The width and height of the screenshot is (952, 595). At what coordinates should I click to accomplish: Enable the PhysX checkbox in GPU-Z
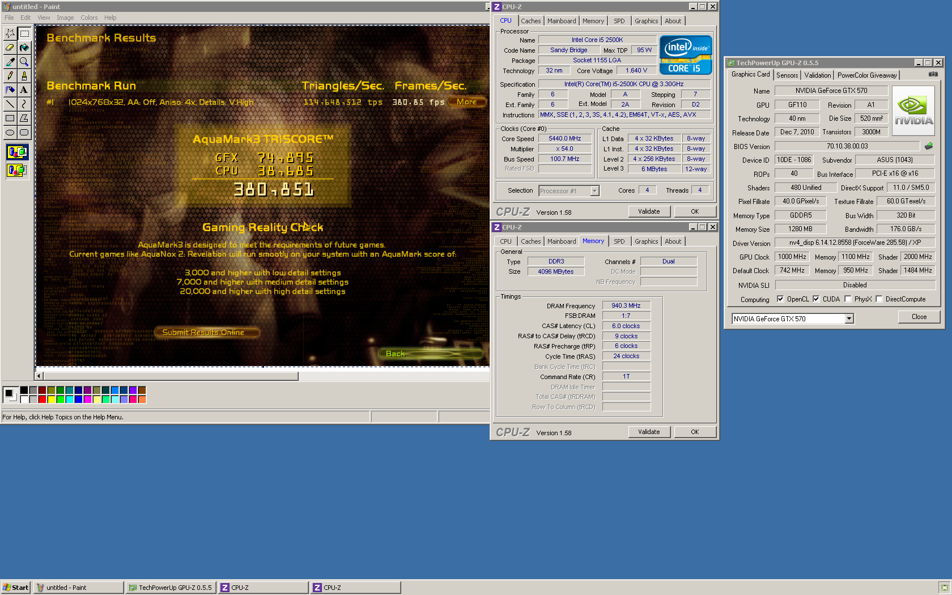(848, 299)
